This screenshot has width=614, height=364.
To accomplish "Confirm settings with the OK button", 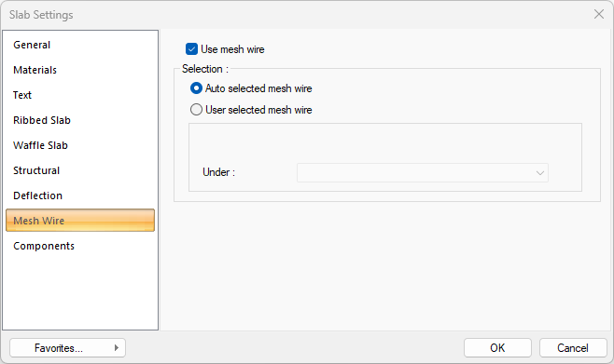I will (x=497, y=347).
